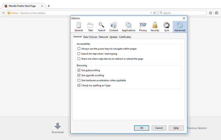Click the Cancel button

tap(159, 128)
